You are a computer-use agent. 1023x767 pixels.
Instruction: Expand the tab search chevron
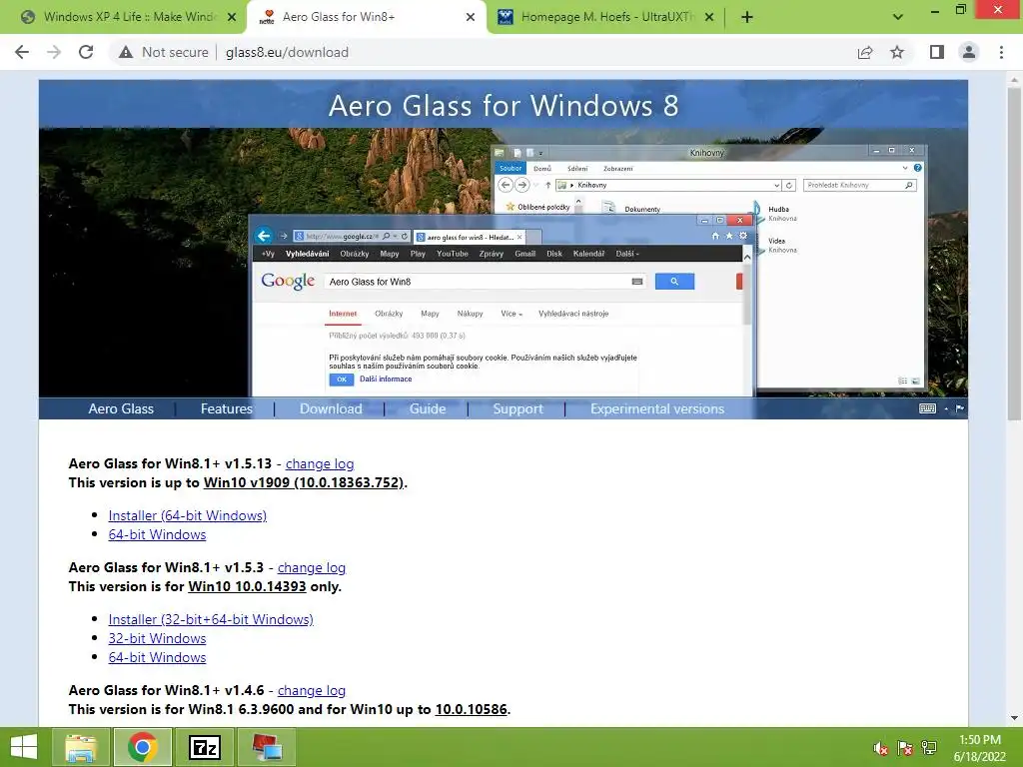pos(898,17)
